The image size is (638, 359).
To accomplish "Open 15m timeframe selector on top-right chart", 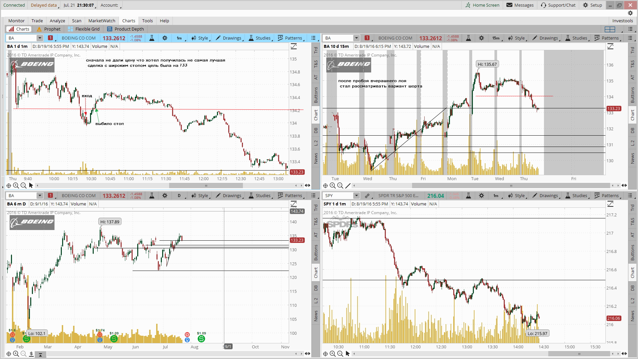I will 497,38.
